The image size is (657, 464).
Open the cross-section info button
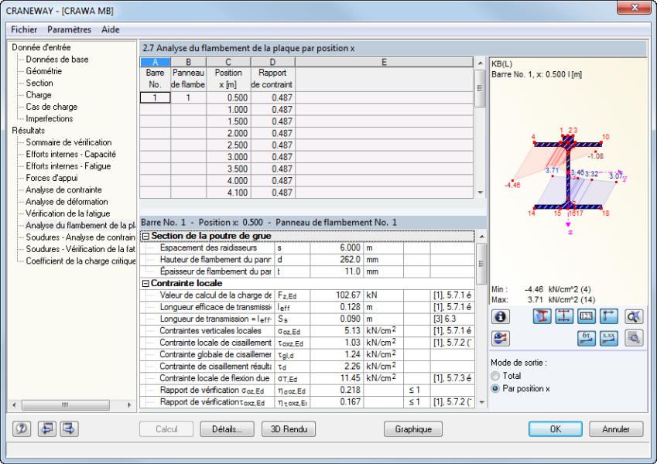click(500, 316)
